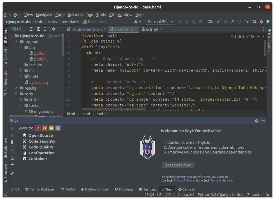This screenshot has height=200, width=275.
Task: Click Next Highlighted Error down arrow
Action: point(263,36)
